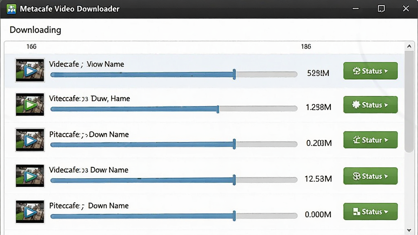Click the "0.000M" size value
This screenshot has height=235, width=418.
tap(318, 215)
